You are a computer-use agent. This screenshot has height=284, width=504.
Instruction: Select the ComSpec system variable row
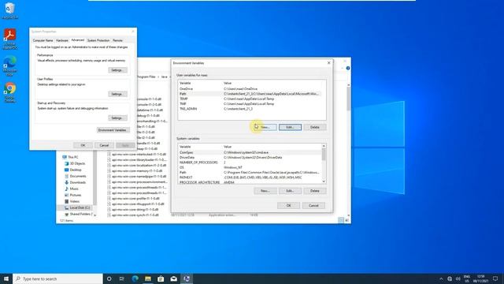pos(250,152)
